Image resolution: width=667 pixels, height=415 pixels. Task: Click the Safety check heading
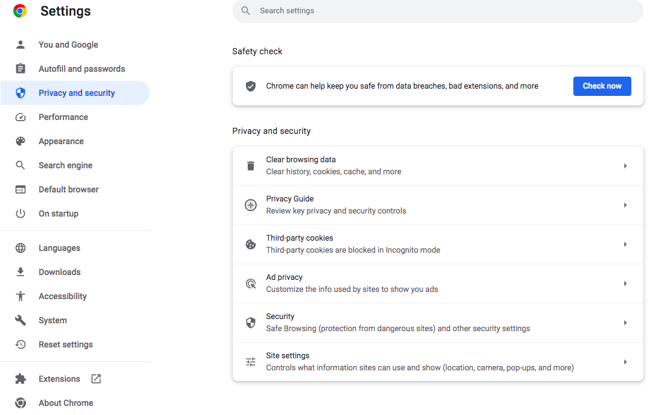[257, 51]
